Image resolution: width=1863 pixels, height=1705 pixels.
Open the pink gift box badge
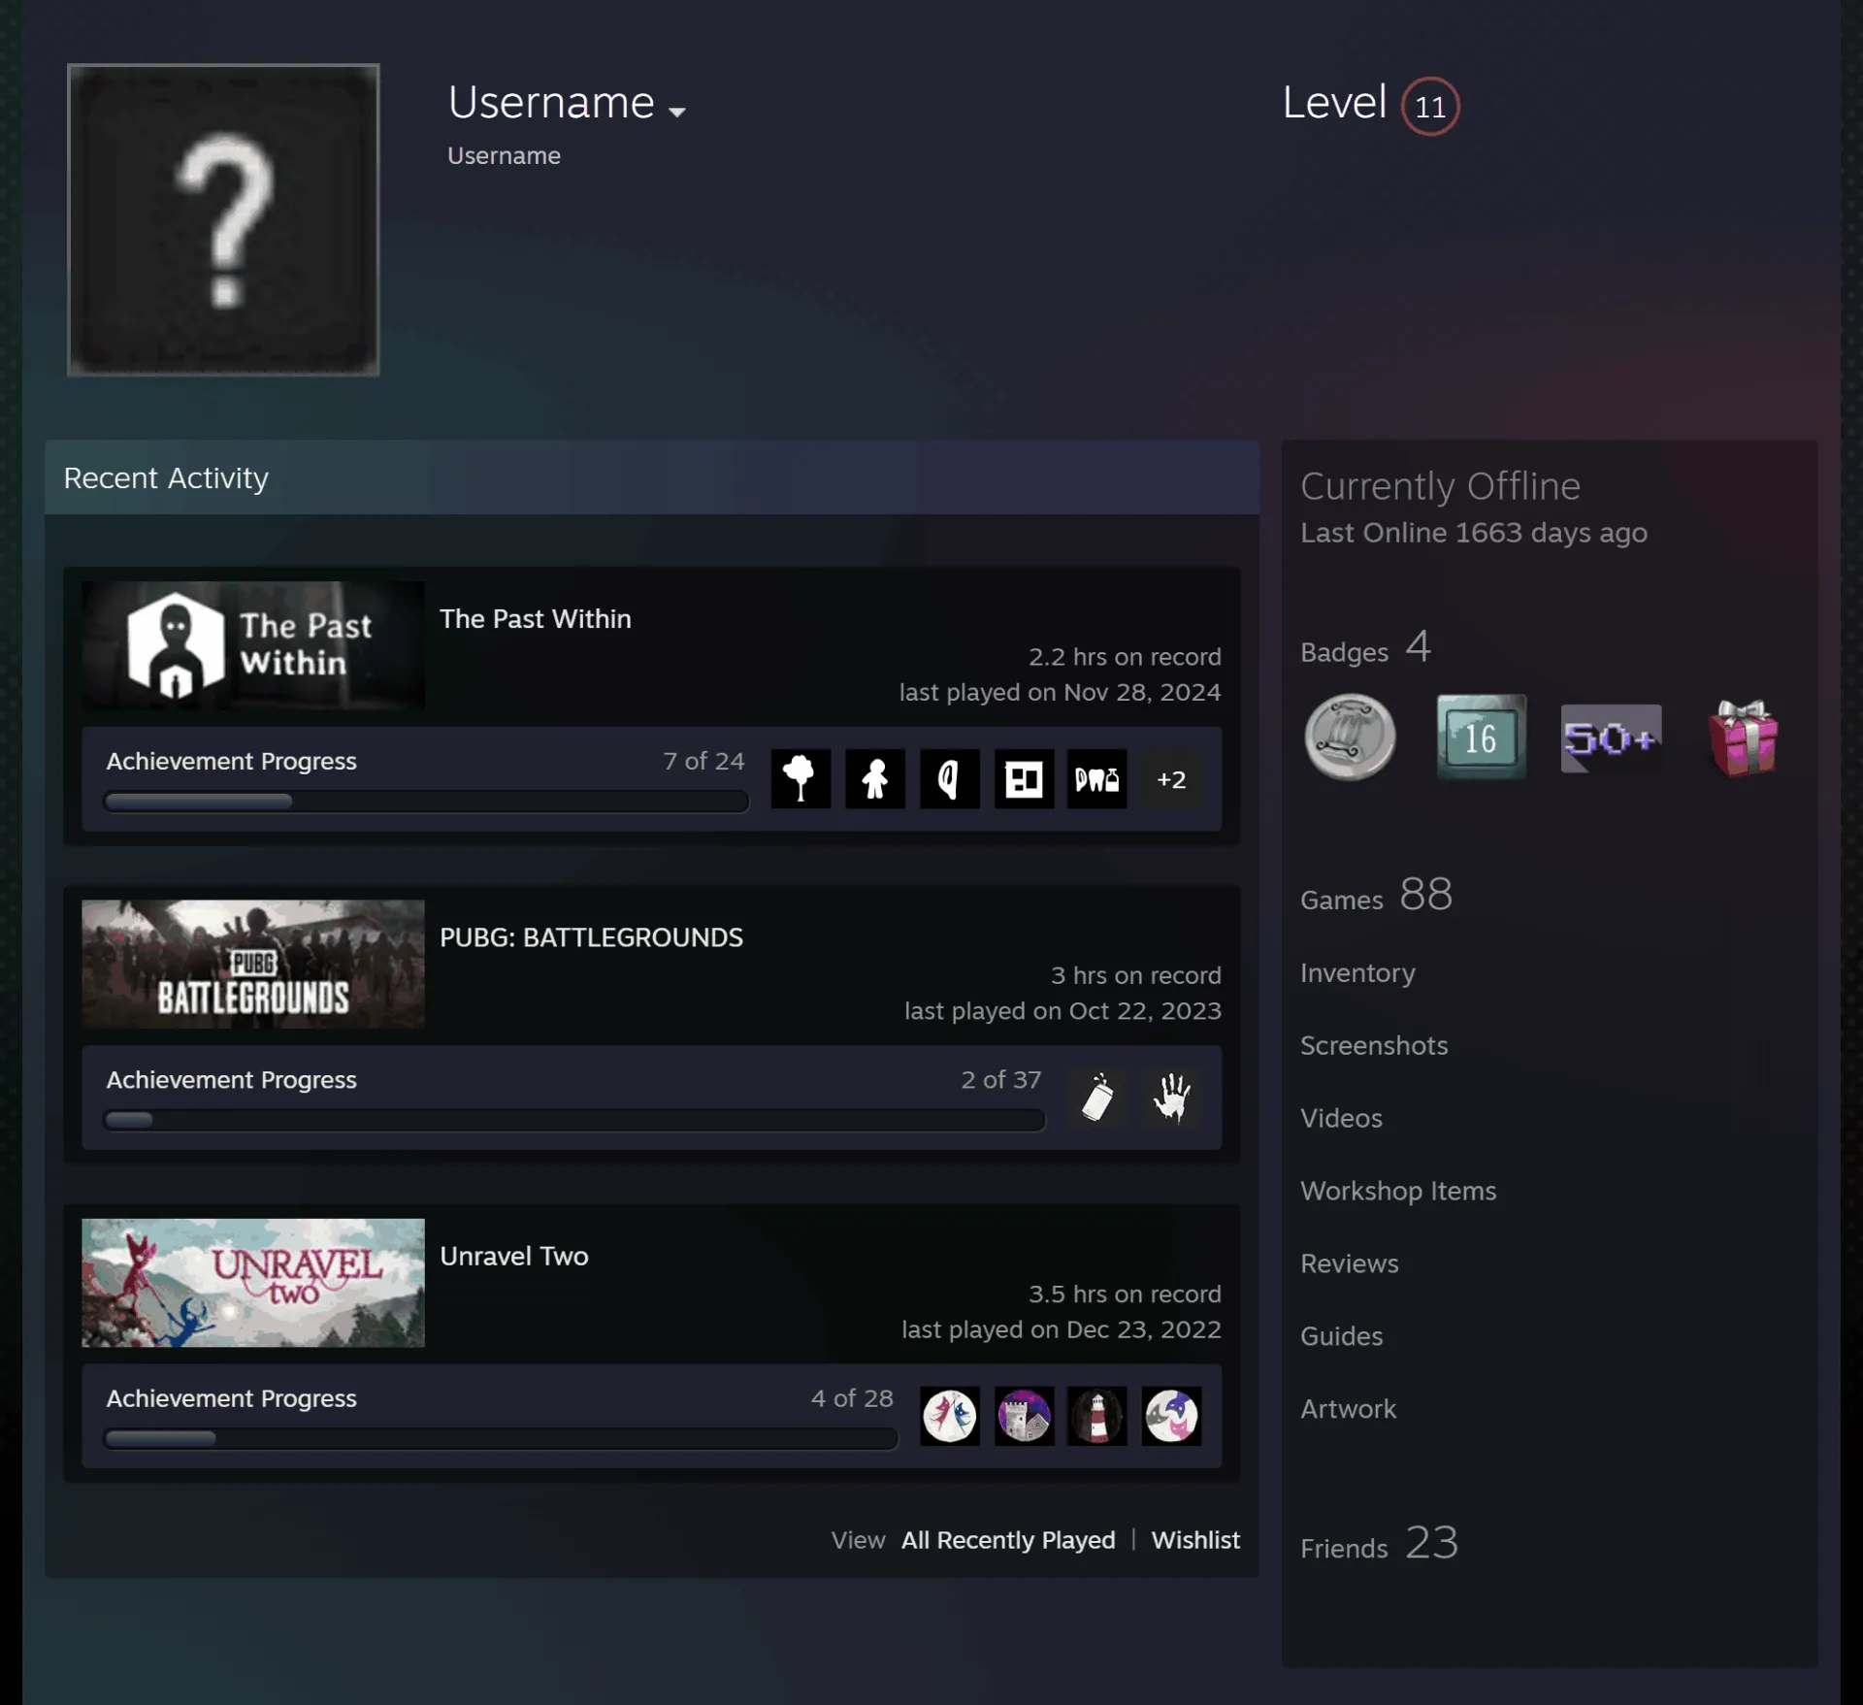click(1743, 738)
